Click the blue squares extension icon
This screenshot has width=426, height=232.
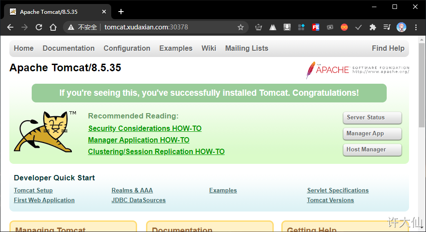coord(301,27)
